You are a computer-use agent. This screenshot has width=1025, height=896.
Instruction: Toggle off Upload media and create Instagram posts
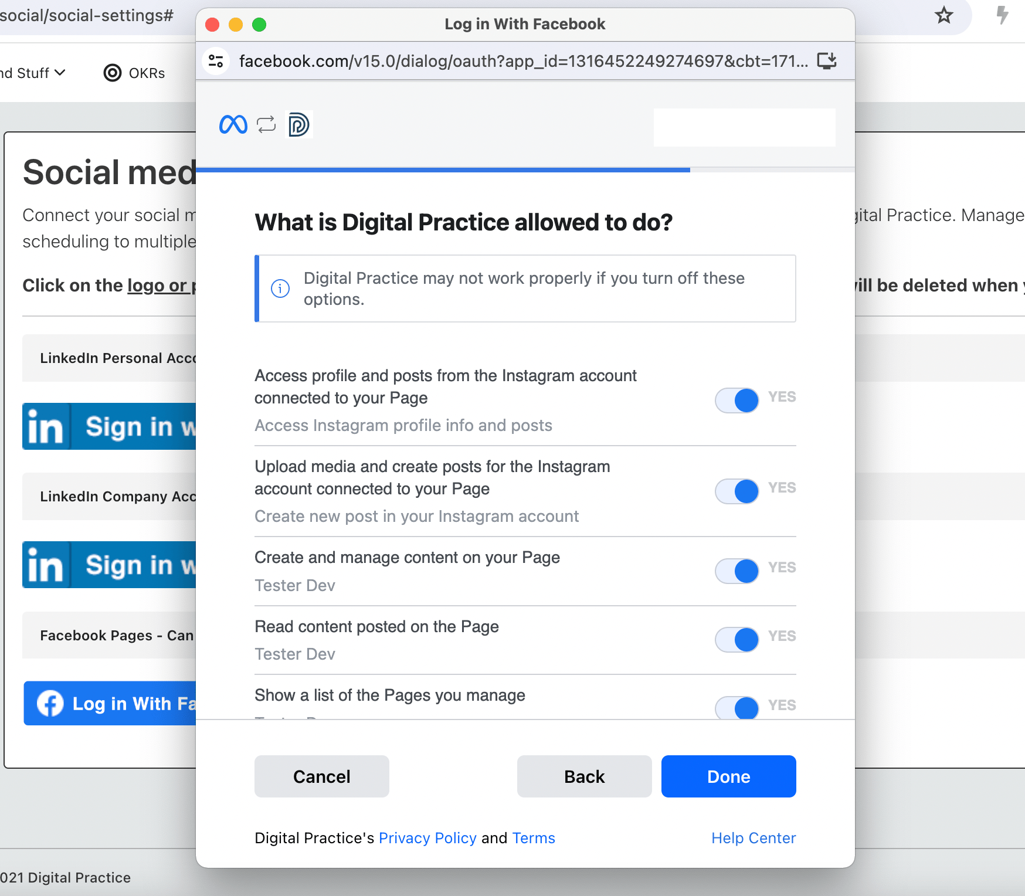click(x=737, y=491)
